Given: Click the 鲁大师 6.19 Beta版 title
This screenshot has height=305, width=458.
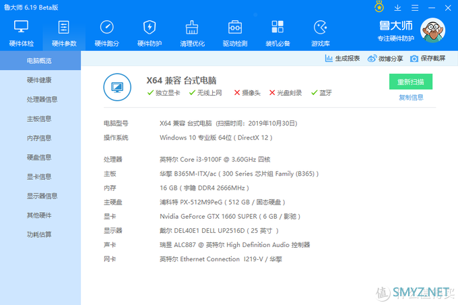Looking at the screenshot, I should point(31,7).
